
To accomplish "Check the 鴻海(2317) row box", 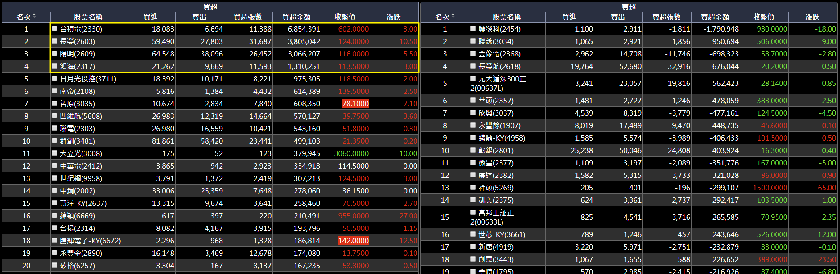I will pos(54,66).
